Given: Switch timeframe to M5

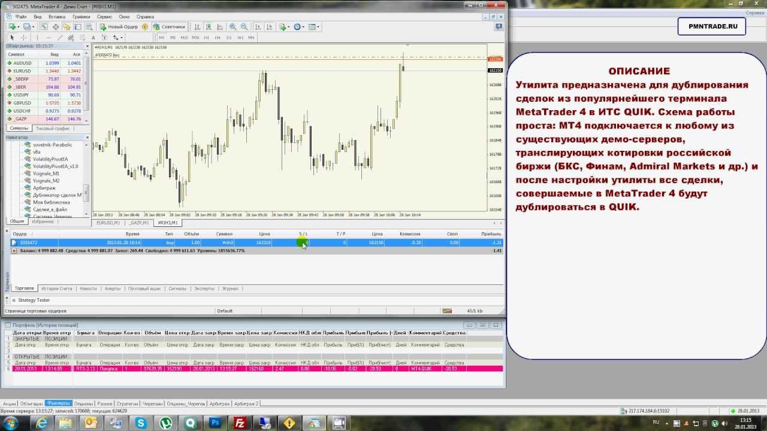Looking at the screenshot, I should pos(173,38).
